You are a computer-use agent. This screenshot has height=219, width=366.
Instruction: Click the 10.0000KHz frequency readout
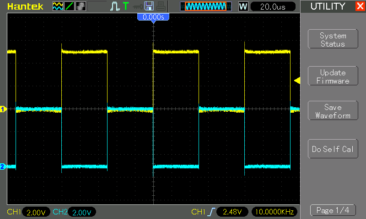[274, 212]
